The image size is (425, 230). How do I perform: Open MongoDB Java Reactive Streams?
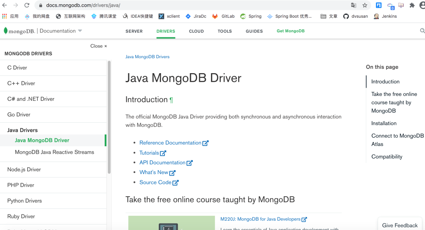54,152
